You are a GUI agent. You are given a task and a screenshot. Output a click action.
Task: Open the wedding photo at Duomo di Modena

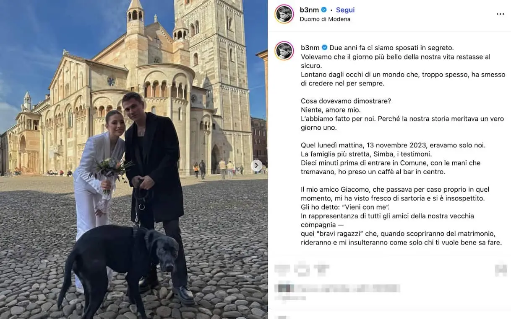click(x=134, y=159)
